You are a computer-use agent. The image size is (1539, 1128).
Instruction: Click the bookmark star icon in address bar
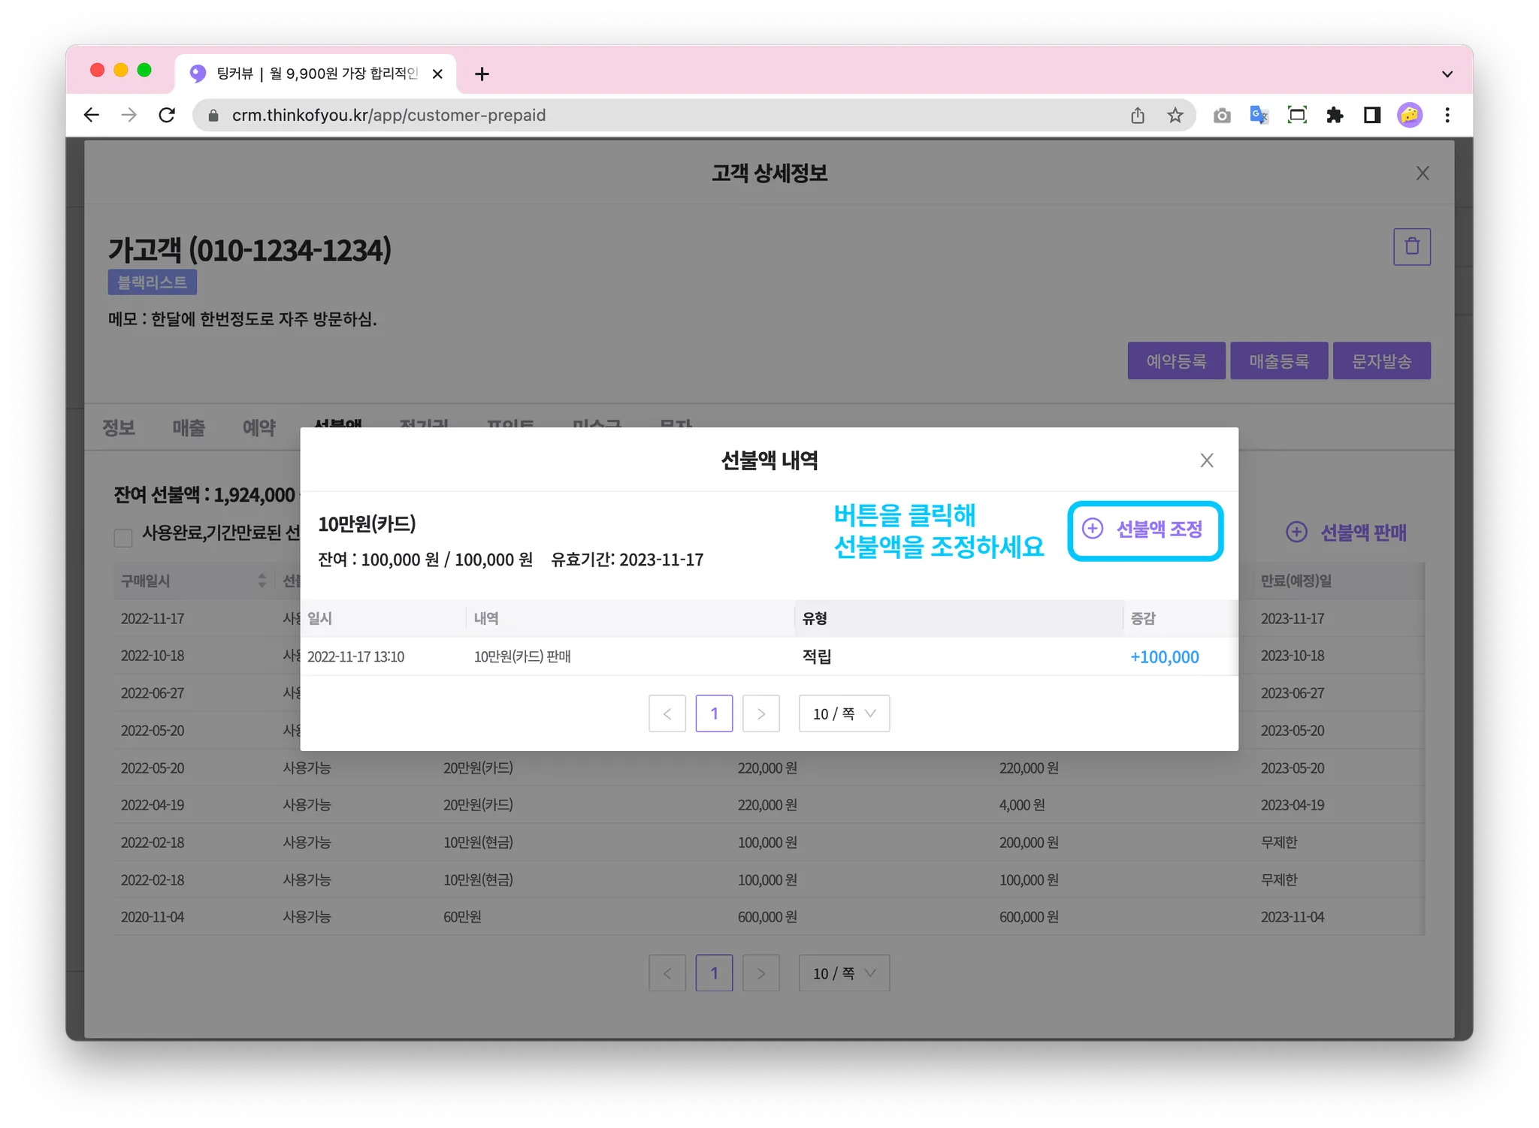1175,115
